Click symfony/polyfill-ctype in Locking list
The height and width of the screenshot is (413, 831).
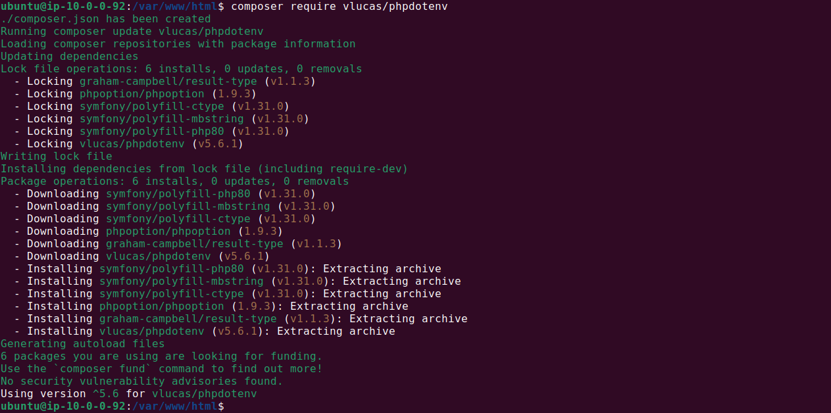click(x=152, y=107)
